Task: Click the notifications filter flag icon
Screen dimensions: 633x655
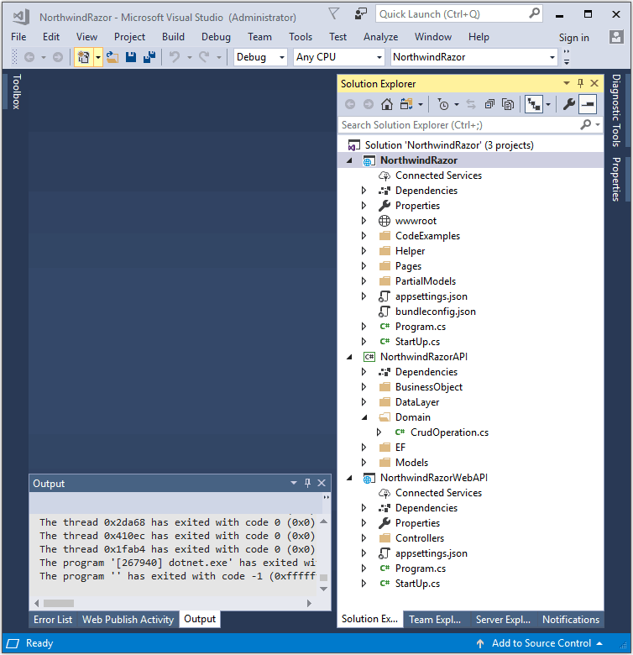Action: tap(333, 13)
